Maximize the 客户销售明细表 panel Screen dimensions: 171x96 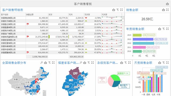pyautogui.click(x=122, y=10)
